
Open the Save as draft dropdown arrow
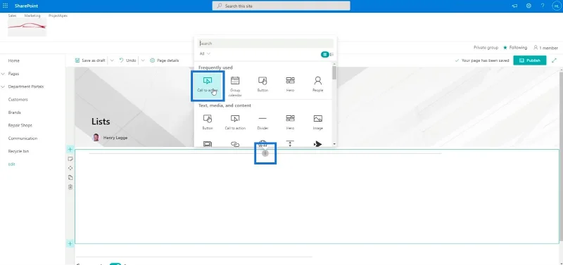[112, 60]
